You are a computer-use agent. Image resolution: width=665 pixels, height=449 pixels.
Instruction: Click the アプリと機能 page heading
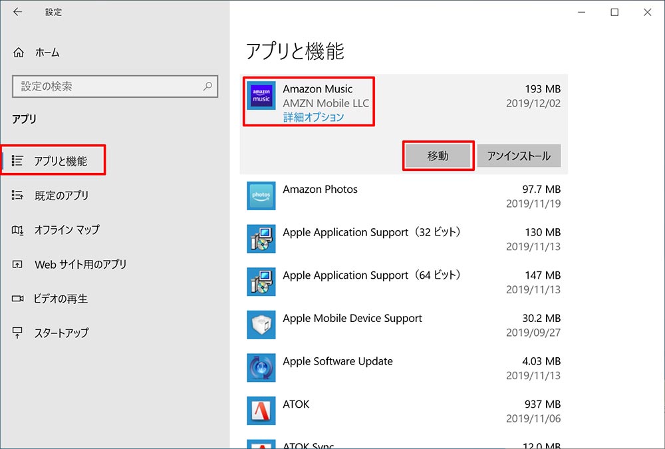(295, 51)
